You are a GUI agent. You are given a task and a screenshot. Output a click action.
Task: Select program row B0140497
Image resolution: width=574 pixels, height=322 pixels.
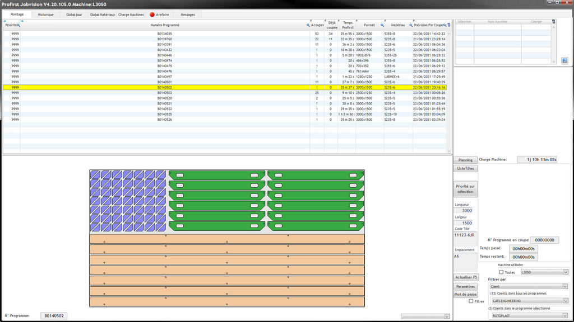pos(225,77)
